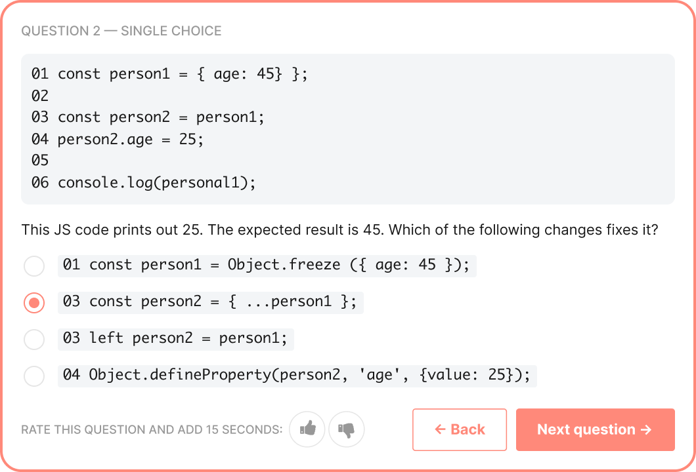Click the console.log line in the code block

[143, 182]
